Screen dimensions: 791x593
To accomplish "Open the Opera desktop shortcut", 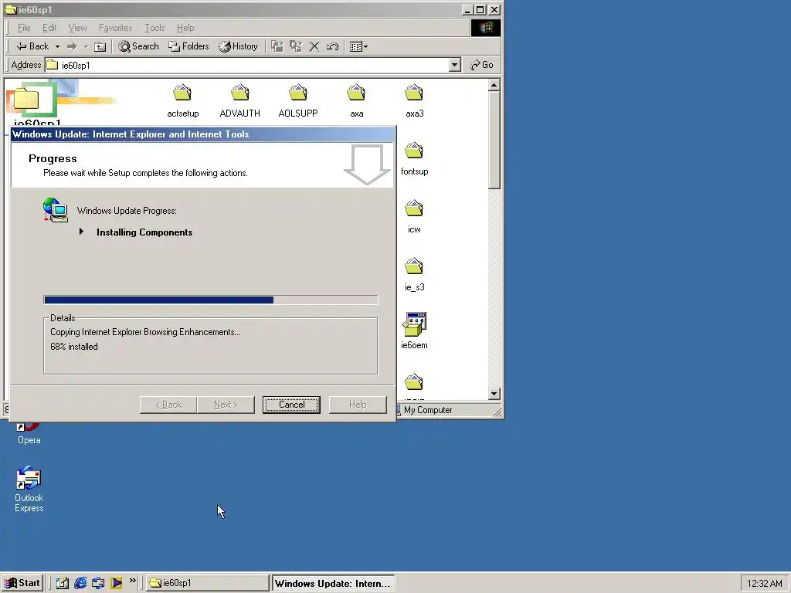I will point(29,434).
